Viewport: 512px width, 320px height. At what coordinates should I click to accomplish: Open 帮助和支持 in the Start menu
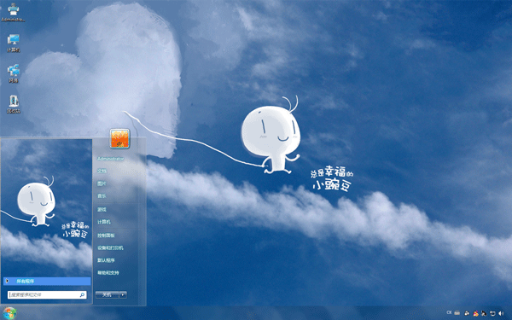click(x=108, y=273)
